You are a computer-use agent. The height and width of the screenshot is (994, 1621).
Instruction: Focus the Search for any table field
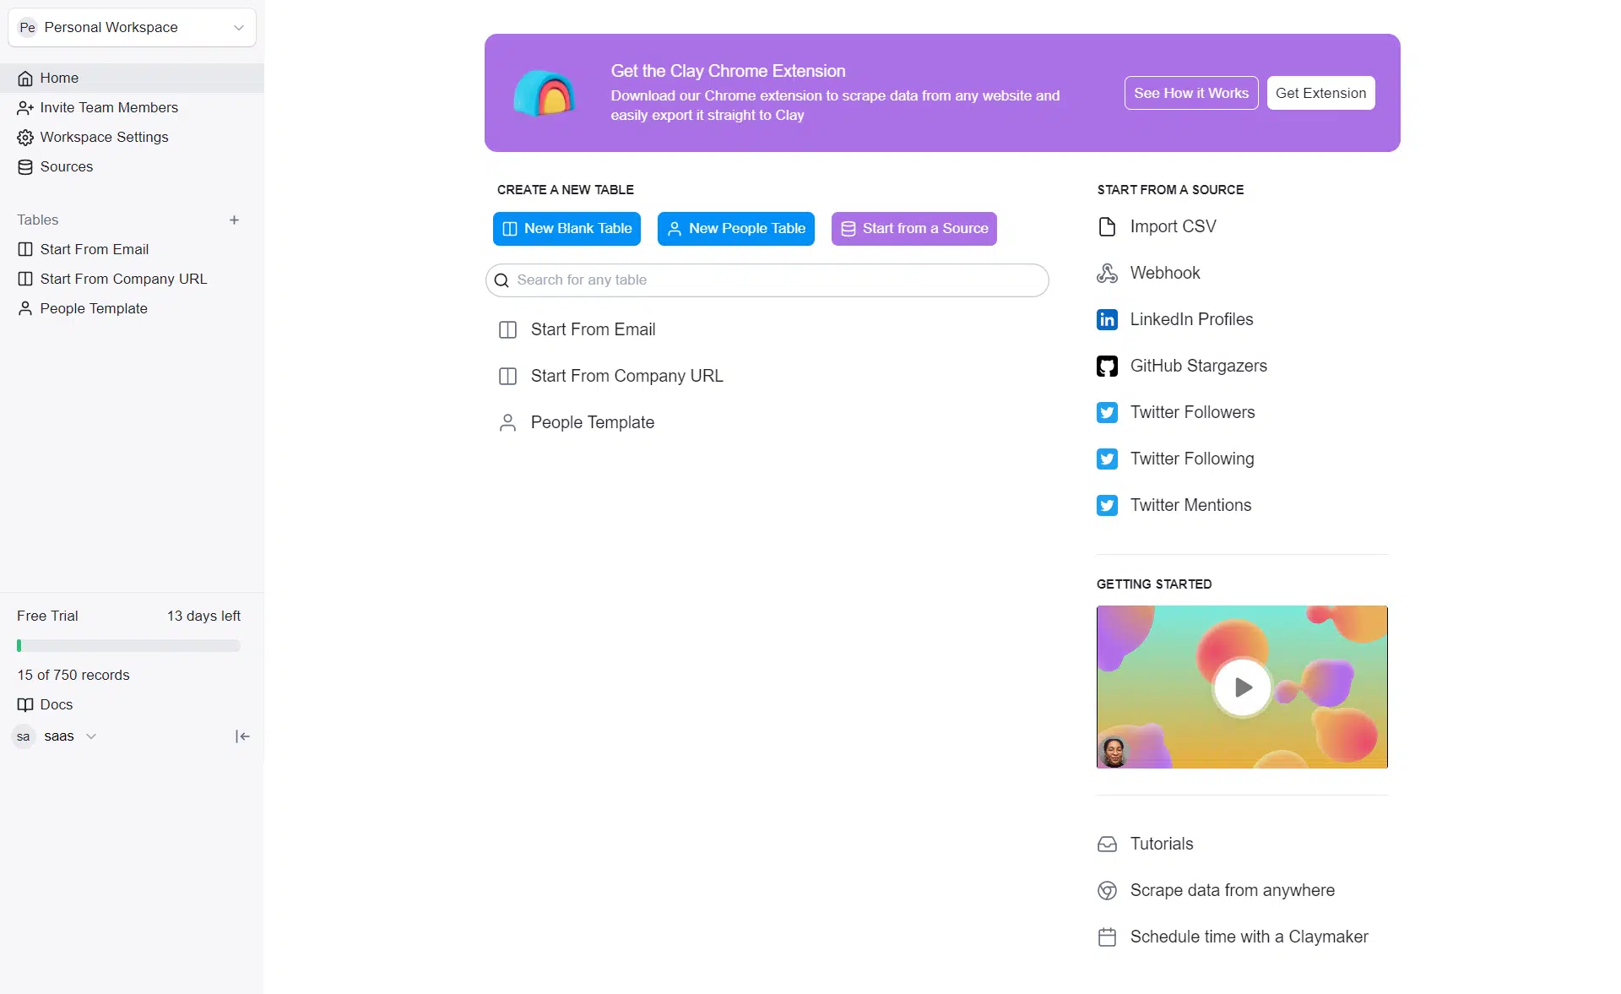[x=767, y=280]
